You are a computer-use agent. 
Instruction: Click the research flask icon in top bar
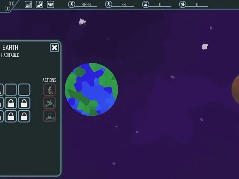(146, 4)
